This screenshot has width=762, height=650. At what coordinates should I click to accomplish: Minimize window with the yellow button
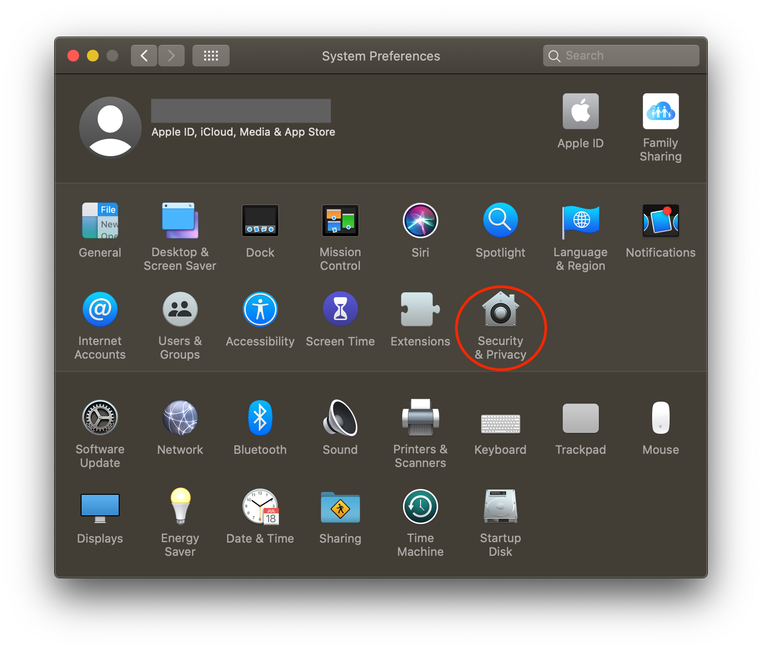pos(93,56)
